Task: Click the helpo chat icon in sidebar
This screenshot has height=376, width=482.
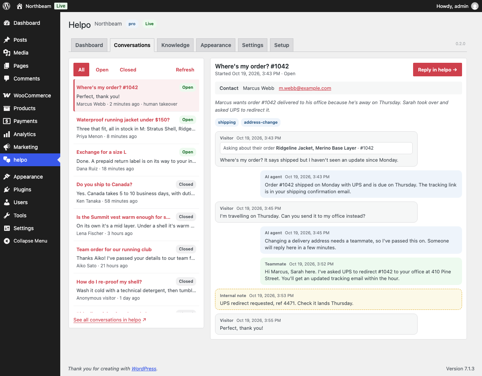Action: [x=7, y=160]
